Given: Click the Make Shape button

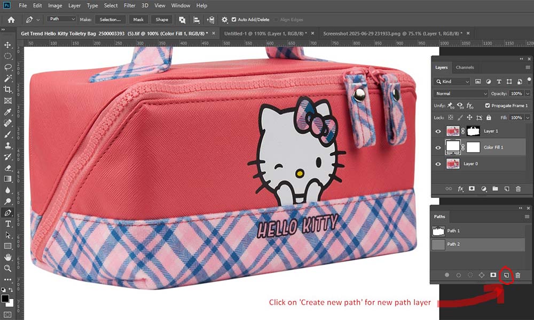Looking at the screenshot, I should click(x=162, y=20).
